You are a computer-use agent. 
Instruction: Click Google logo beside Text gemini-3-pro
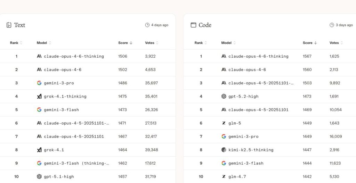tap(39, 83)
